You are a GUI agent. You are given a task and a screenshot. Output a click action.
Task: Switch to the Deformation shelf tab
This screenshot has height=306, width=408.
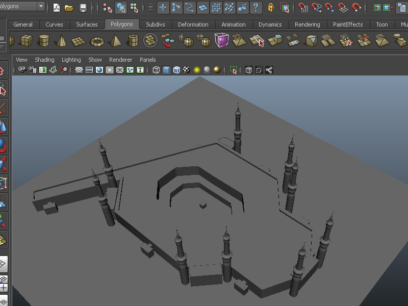tap(193, 24)
